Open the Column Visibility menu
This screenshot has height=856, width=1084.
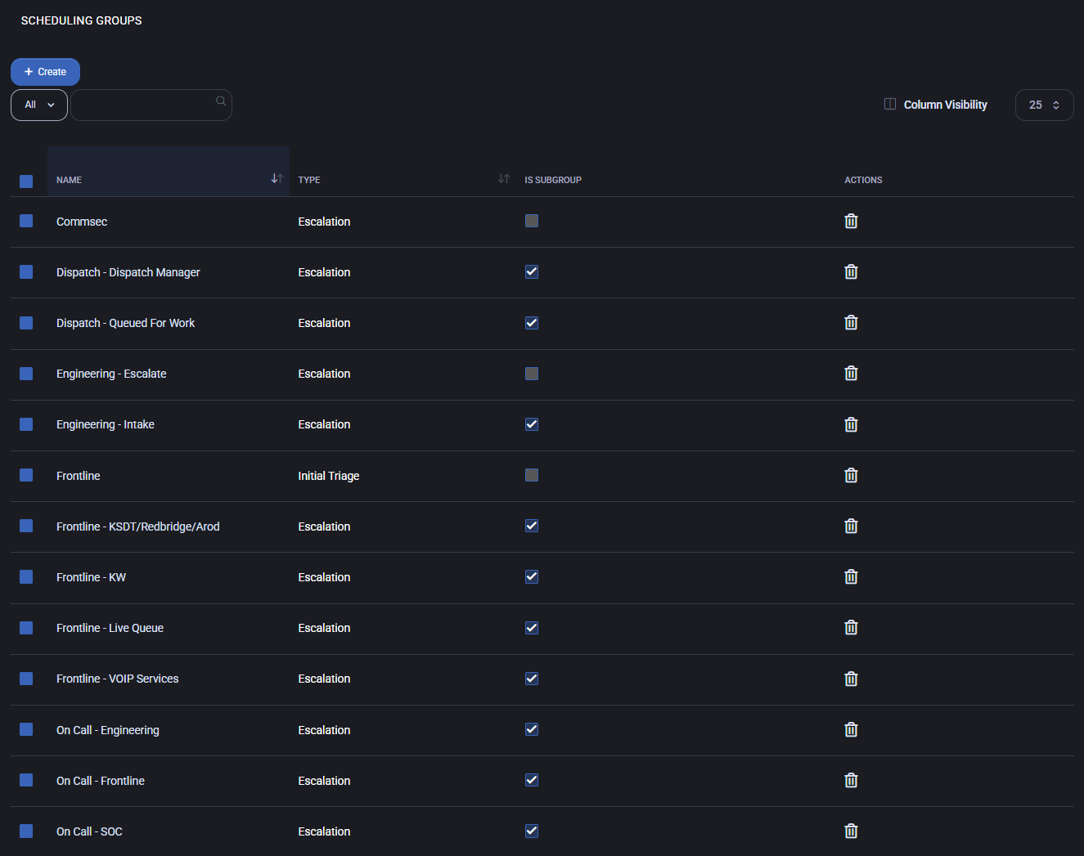pyautogui.click(x=936, y=105)
